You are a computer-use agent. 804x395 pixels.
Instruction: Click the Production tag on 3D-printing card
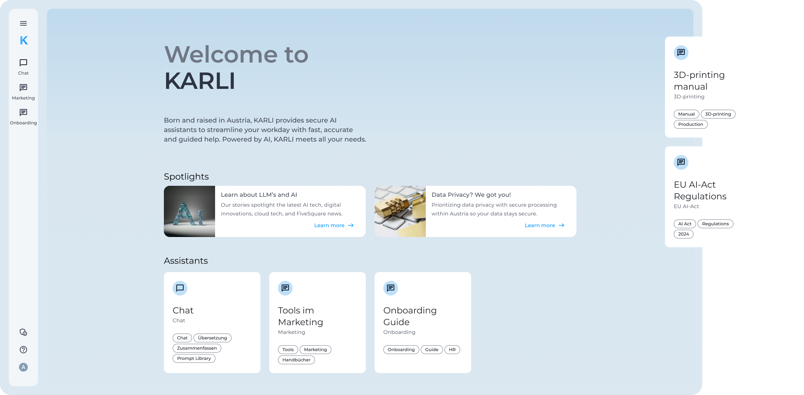pos(690,124)
